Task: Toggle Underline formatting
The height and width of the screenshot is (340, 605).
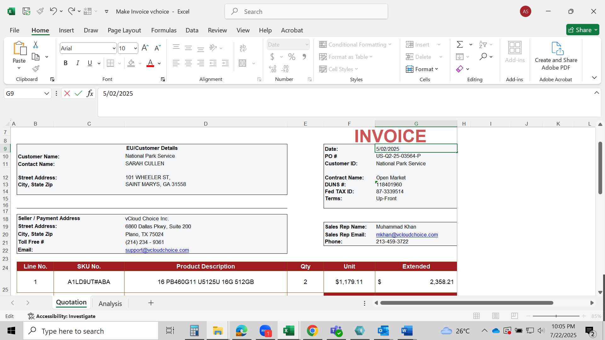Action: click(90, 63)
